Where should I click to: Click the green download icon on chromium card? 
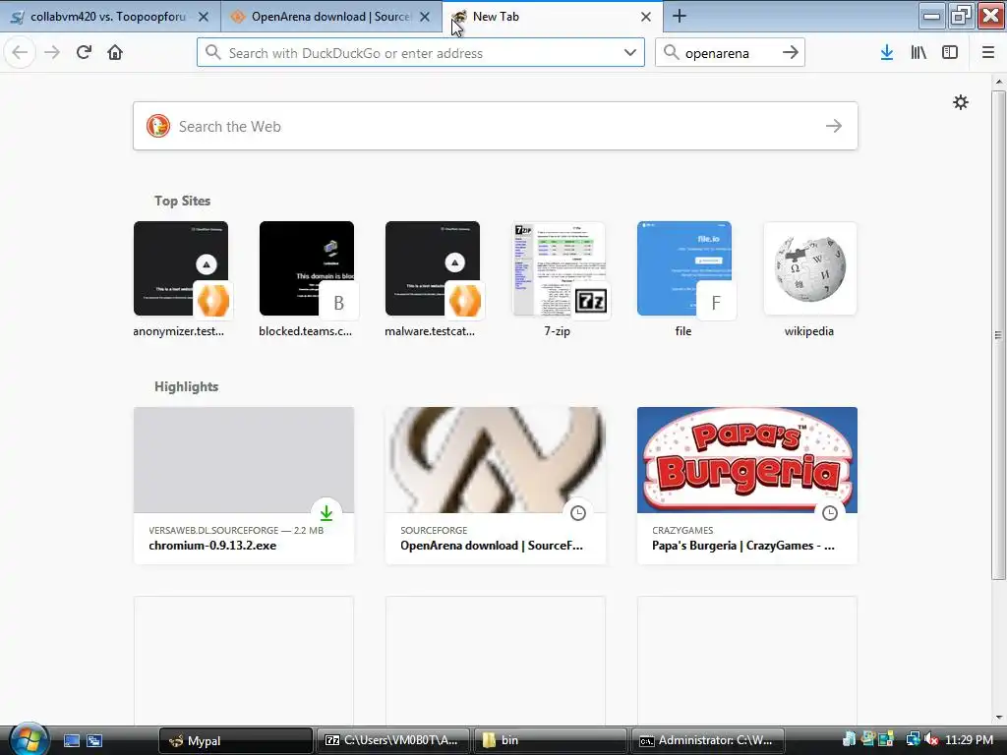click(326, 512)
